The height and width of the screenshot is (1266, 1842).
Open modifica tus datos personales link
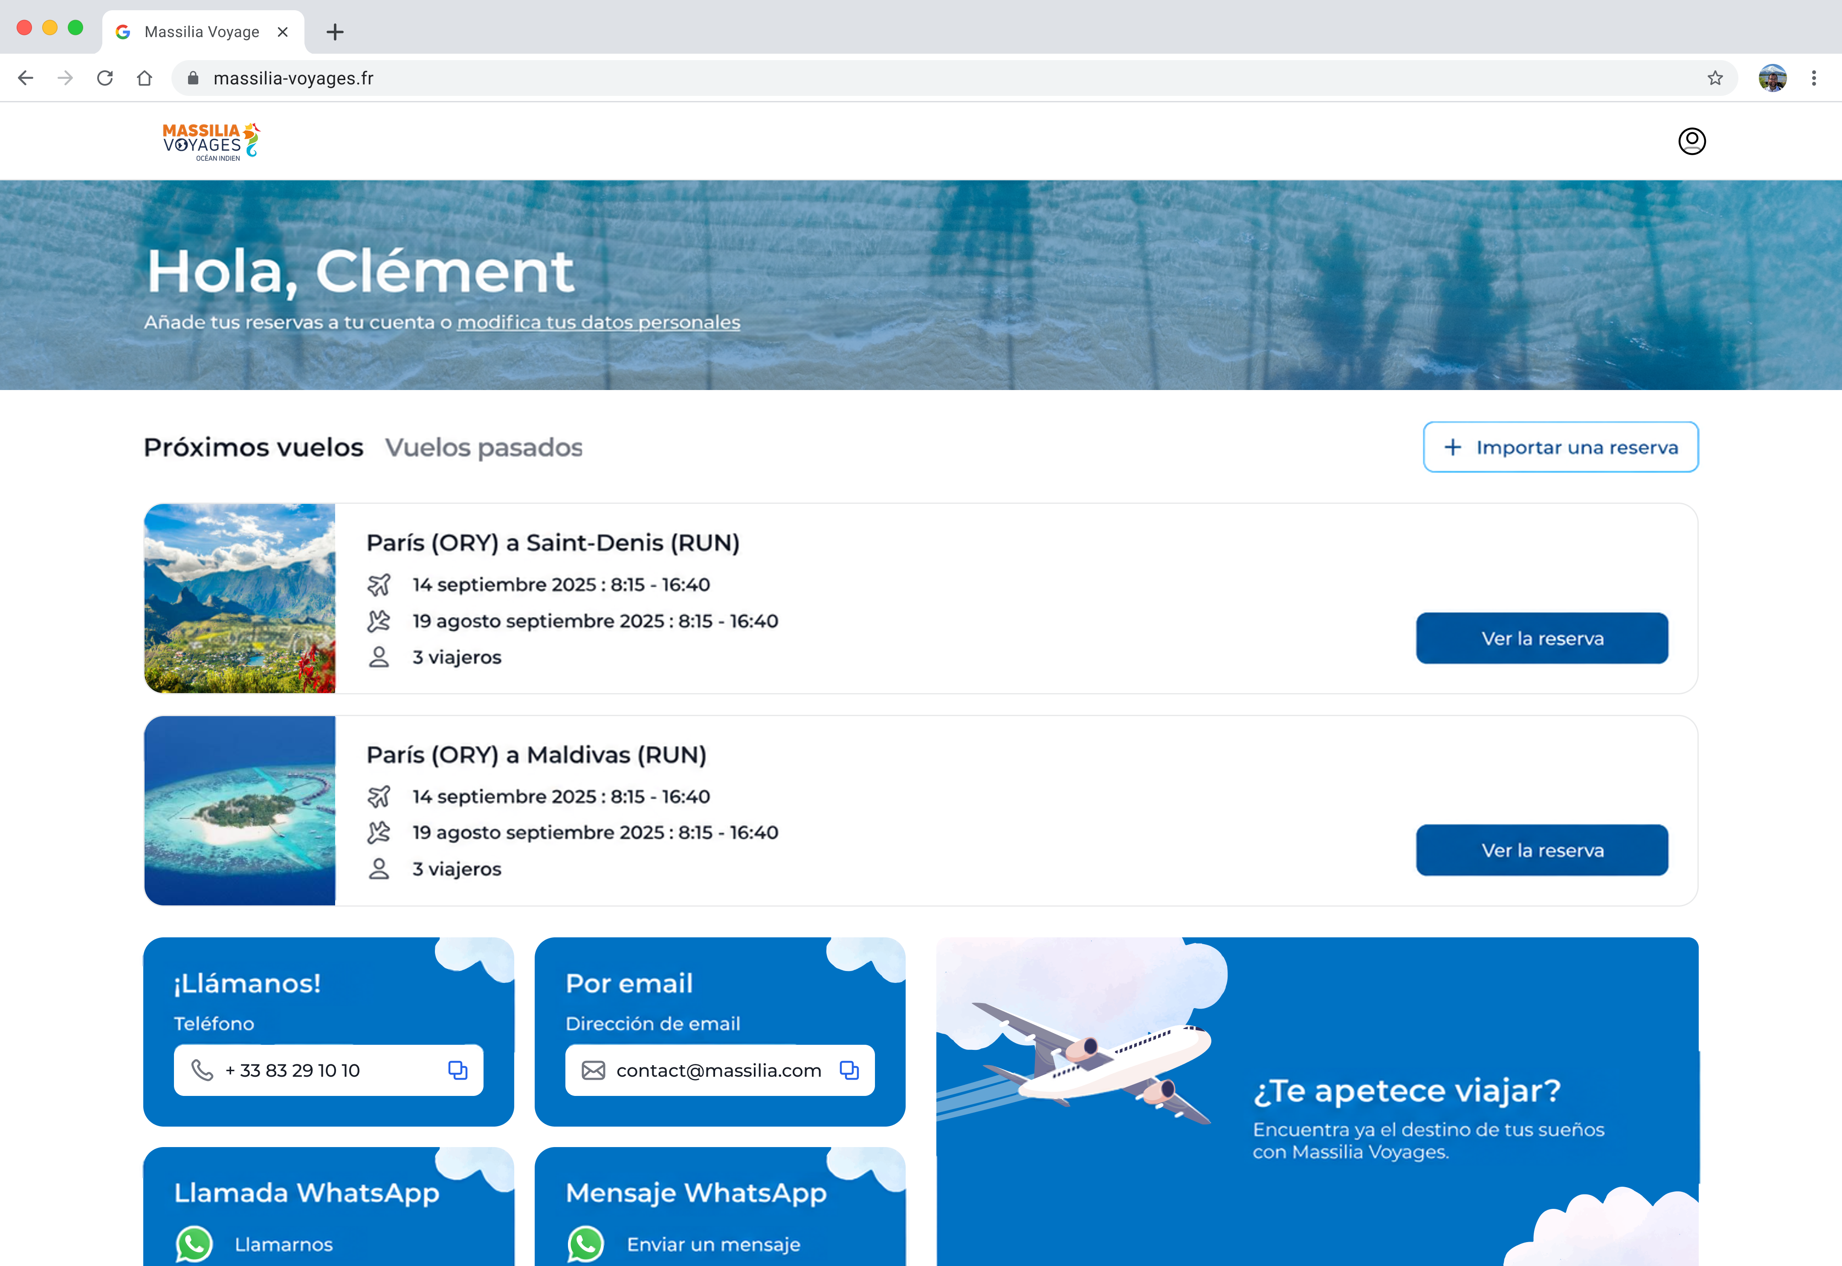(599, 322)
